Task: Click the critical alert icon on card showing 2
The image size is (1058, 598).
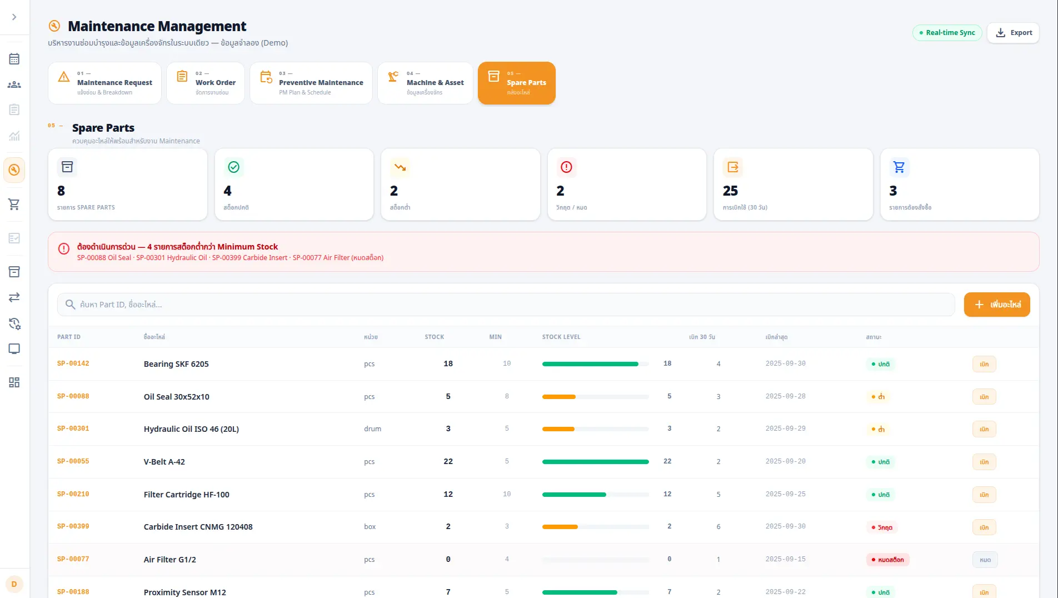Action: click(566, 167)
